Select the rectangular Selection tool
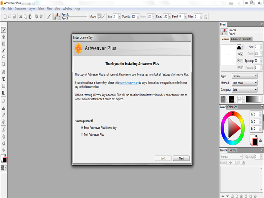The height and width of the screenshot is (198, 264). pos(4,44)
